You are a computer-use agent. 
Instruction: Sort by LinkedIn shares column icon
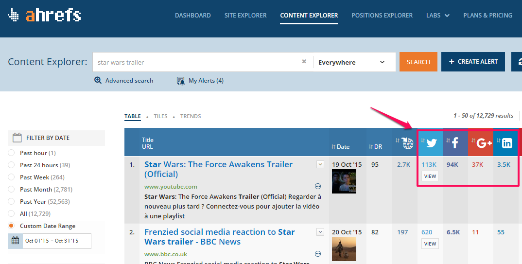[507, 143]
